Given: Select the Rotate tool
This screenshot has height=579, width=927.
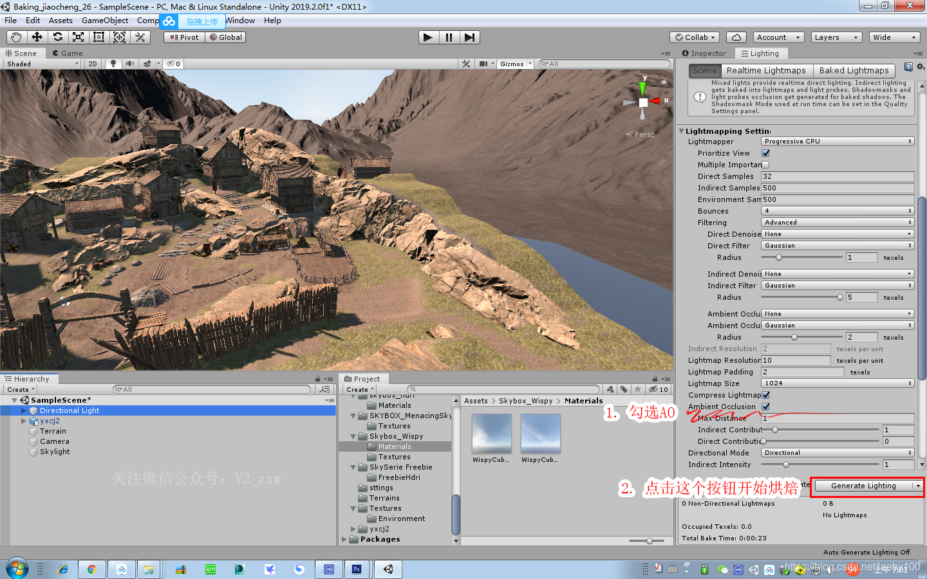Looking at the screenshot, I should (x=57, y=37).
